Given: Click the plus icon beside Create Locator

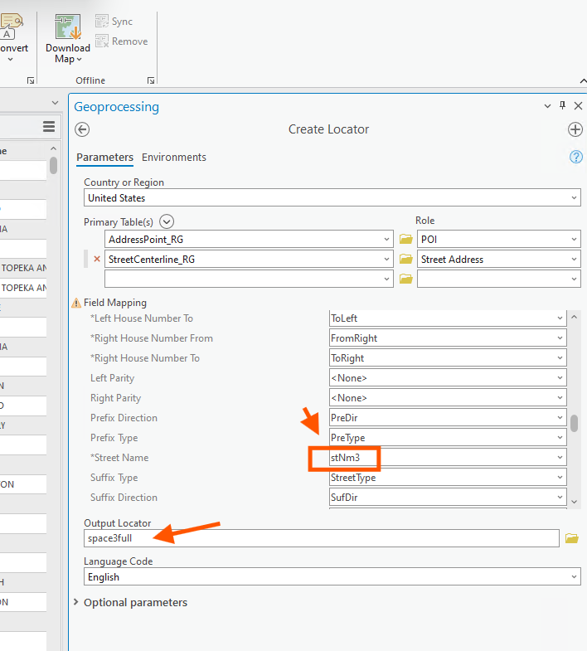Looking at the screenshot, I should 575,129.
